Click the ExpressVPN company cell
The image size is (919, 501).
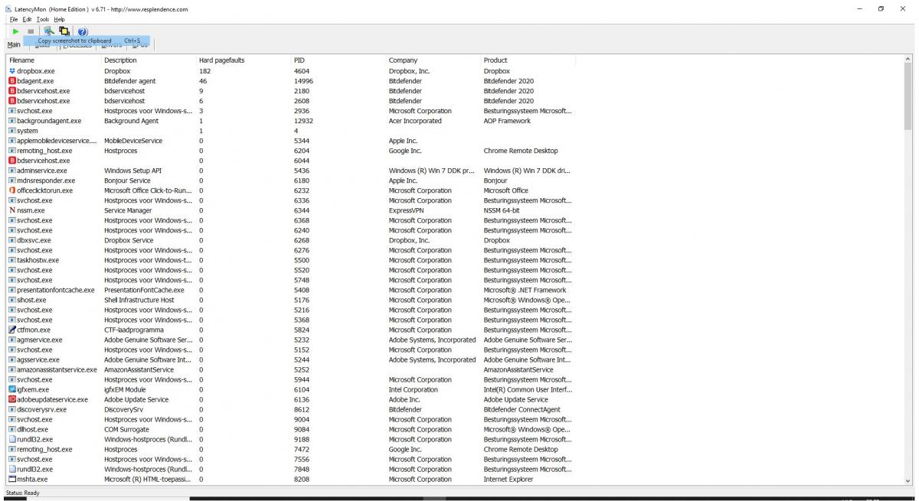click(x=406, y=210)
